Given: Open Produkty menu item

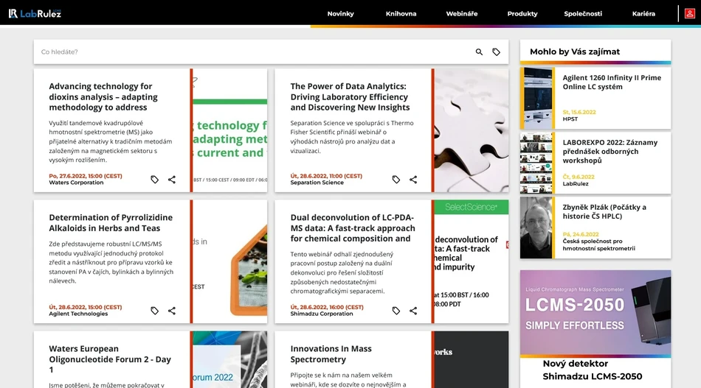Looking at the screenshot, I should tap(522, 14).
